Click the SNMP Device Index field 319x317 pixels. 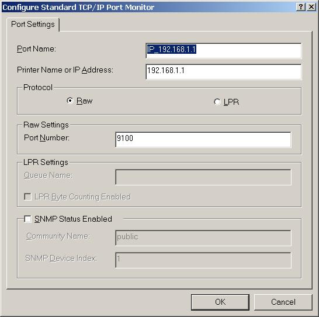click(x=203, y=260)
